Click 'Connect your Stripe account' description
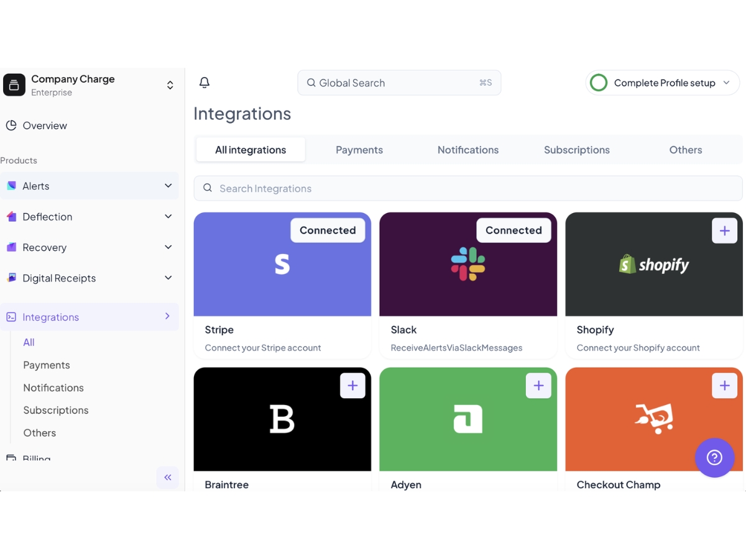This screenshot has width=746, height=559. pyautogui.click(x=263, y=348)
